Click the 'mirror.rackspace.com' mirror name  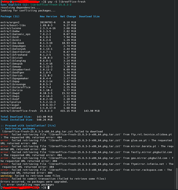147,170
